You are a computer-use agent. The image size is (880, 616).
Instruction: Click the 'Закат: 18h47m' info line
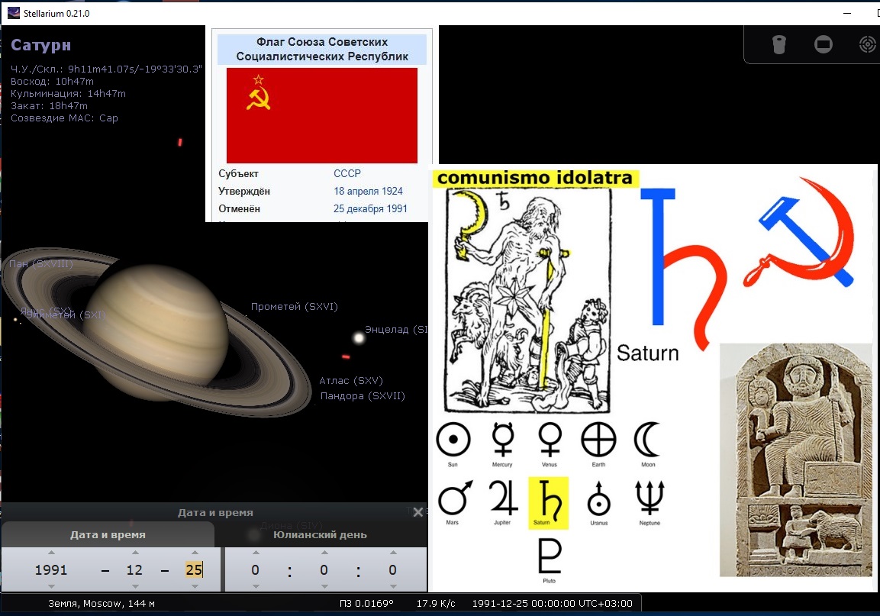[x=50, y=106]
